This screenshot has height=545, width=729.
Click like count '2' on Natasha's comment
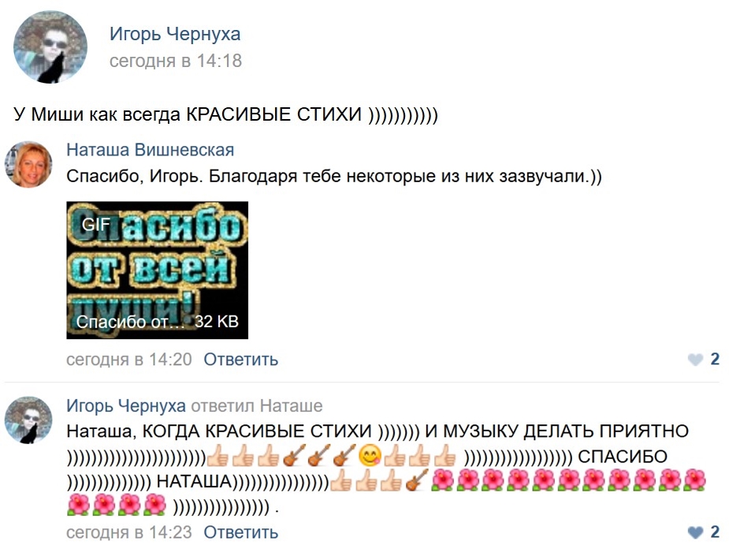715,359
